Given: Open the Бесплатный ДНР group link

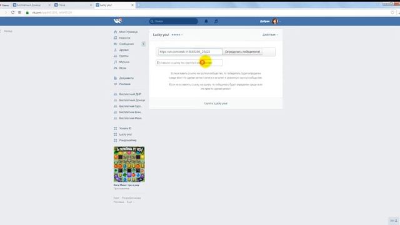Looking at the screenshot, I should point(130,94).
